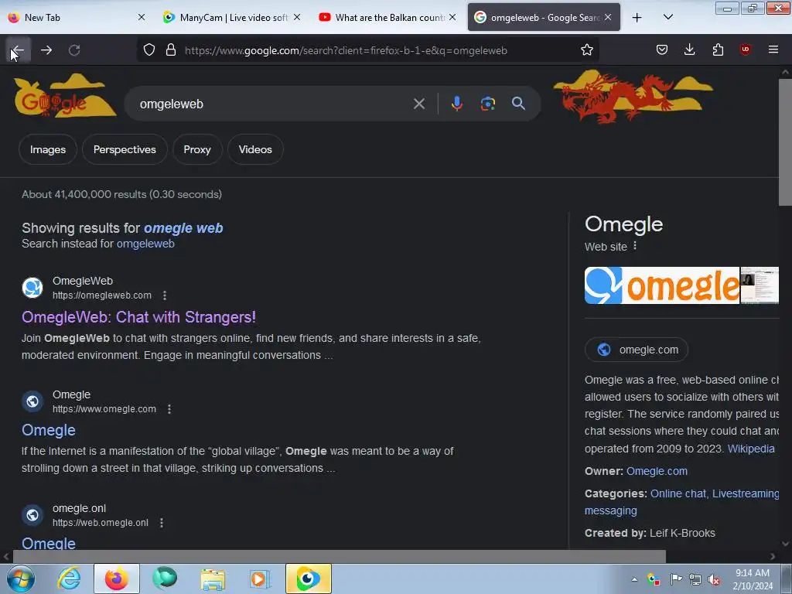Save page to Pocket
The image size is (792, 594).
click(x=662, y=49)
